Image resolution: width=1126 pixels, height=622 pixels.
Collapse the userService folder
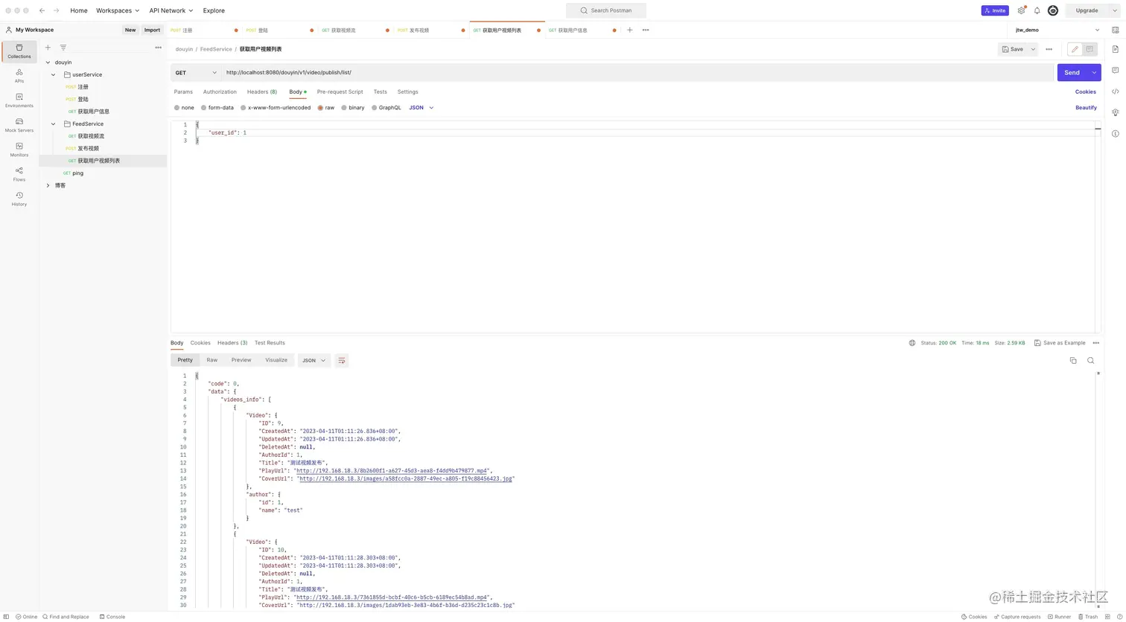pyautogui.click(x=54, y=74)
